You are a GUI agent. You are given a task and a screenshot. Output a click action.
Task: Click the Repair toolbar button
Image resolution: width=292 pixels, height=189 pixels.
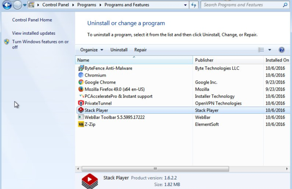(141, 50)
